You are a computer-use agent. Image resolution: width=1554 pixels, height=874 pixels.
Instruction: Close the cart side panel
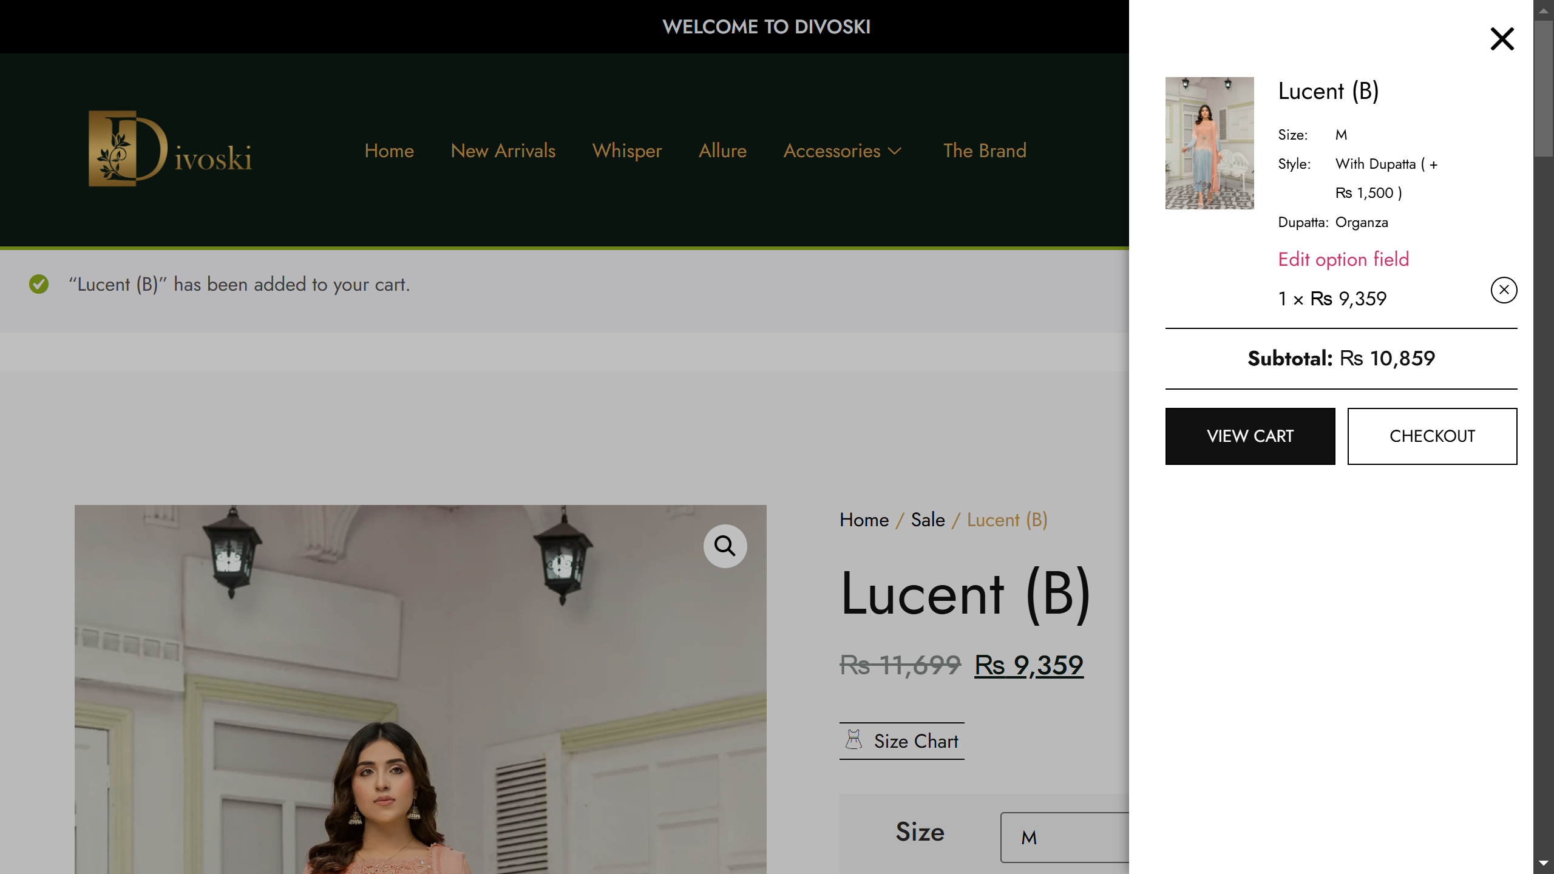1502,39
